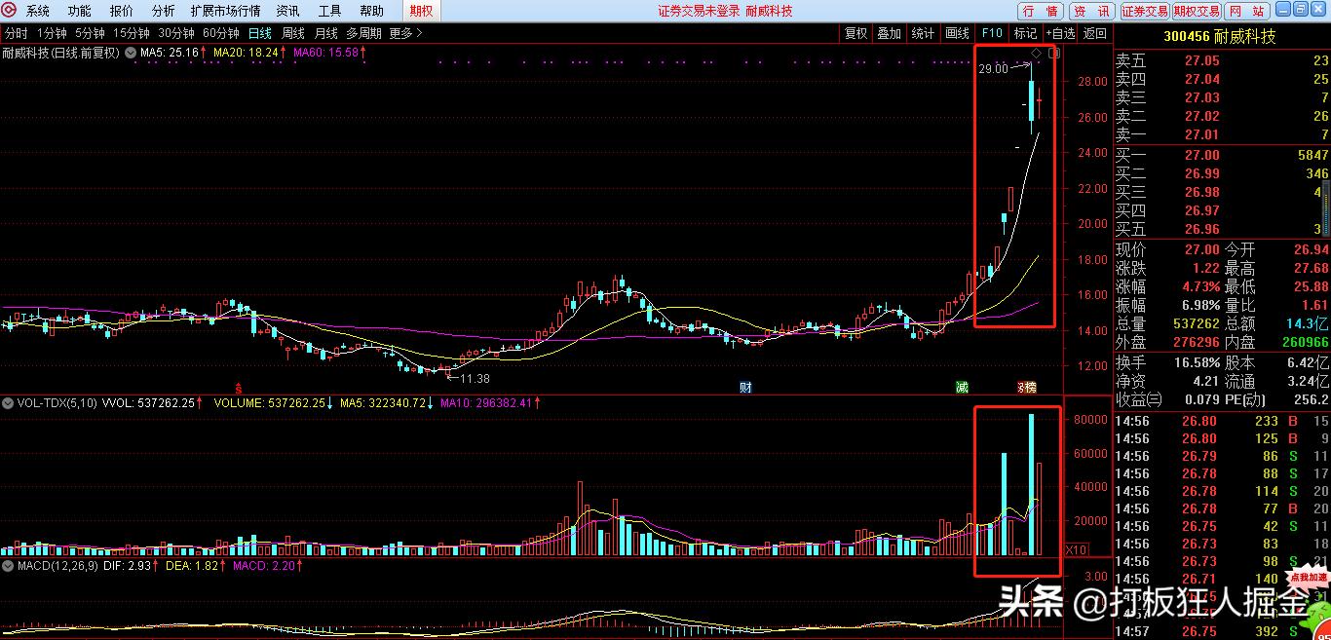
Task: Switch to the 周线 period tab
Action: (293, 33)
